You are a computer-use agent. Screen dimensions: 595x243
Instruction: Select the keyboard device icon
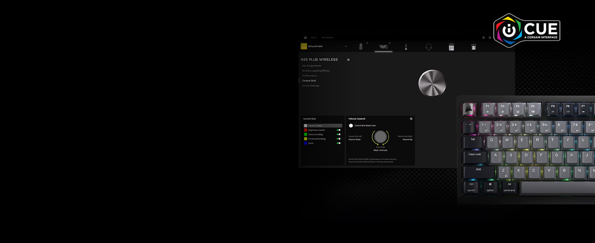coord(383,47)
